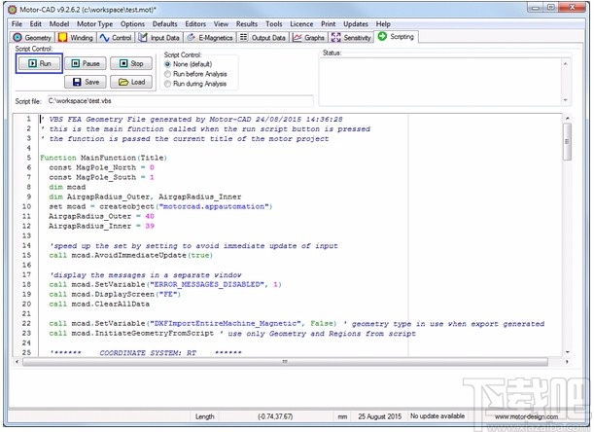Image resolution: width=594 pixels, height=432 pixels.
Task: Open the Motor Type menu
Action: click(x=94, y=24)
